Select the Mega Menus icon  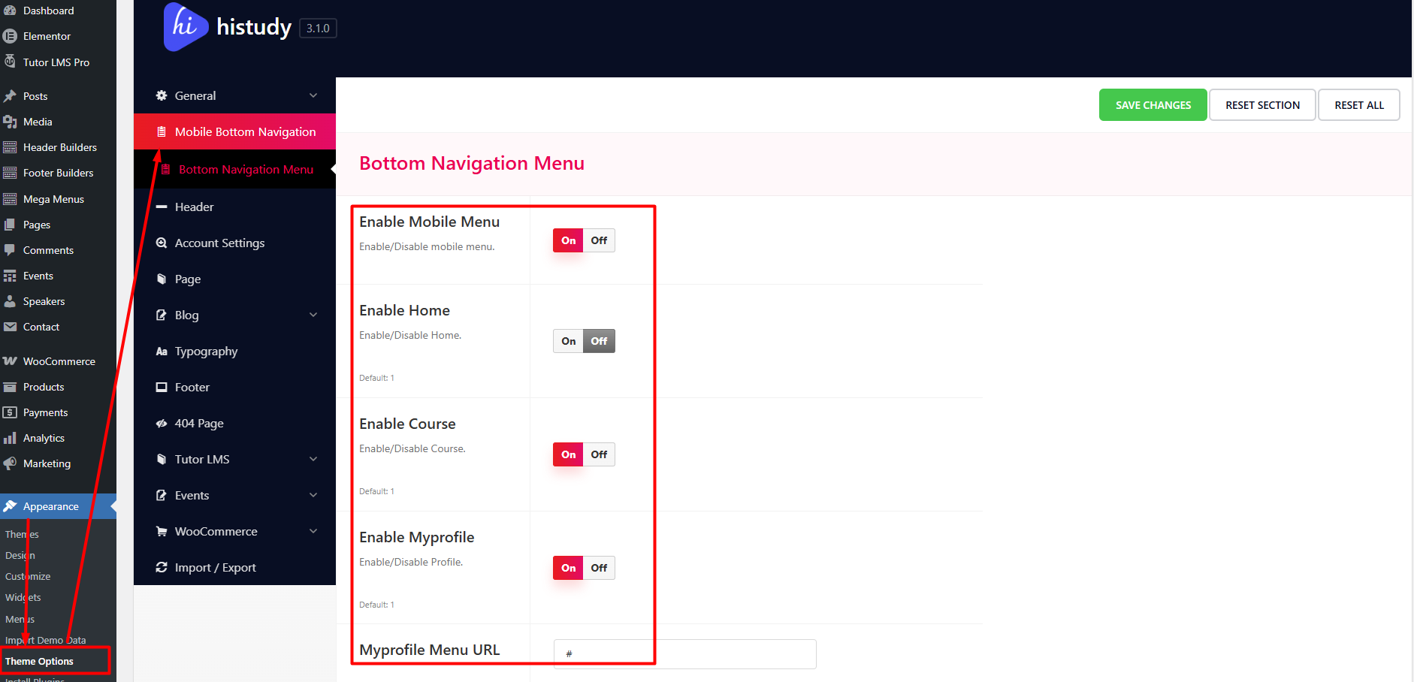click(x=53, y=198)
